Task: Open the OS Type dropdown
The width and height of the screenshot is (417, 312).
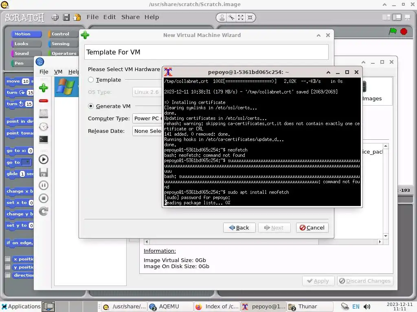Action: coord(147,92)
